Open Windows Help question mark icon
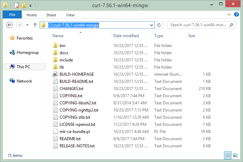 point(236,14)
